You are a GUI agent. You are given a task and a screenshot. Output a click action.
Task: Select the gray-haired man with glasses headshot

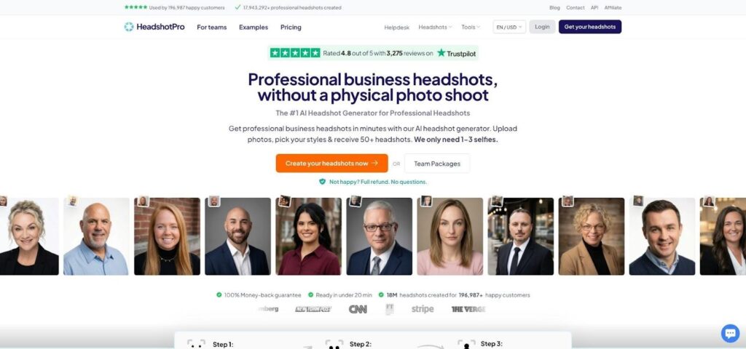[379, 236]
